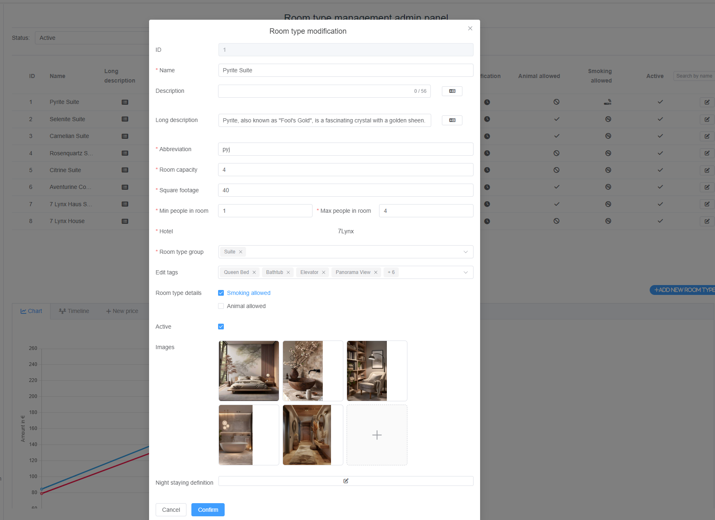Close the Room type modification dialog
Viewport: 715px width, 520px height.
pyautogui.click(x=470, y=28)
